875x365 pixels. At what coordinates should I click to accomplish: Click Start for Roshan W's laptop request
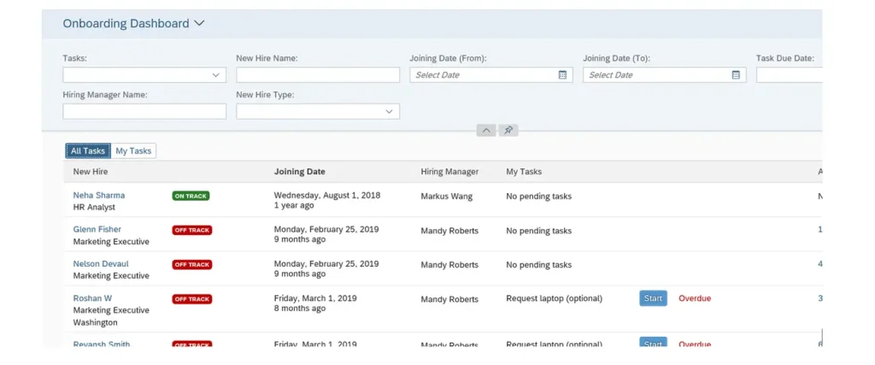coord(653,298)
